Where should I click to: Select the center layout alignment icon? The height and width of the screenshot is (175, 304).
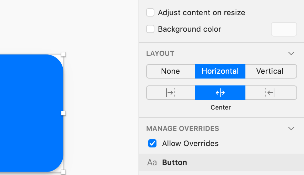pyautogui.click(x=220, y=93)
